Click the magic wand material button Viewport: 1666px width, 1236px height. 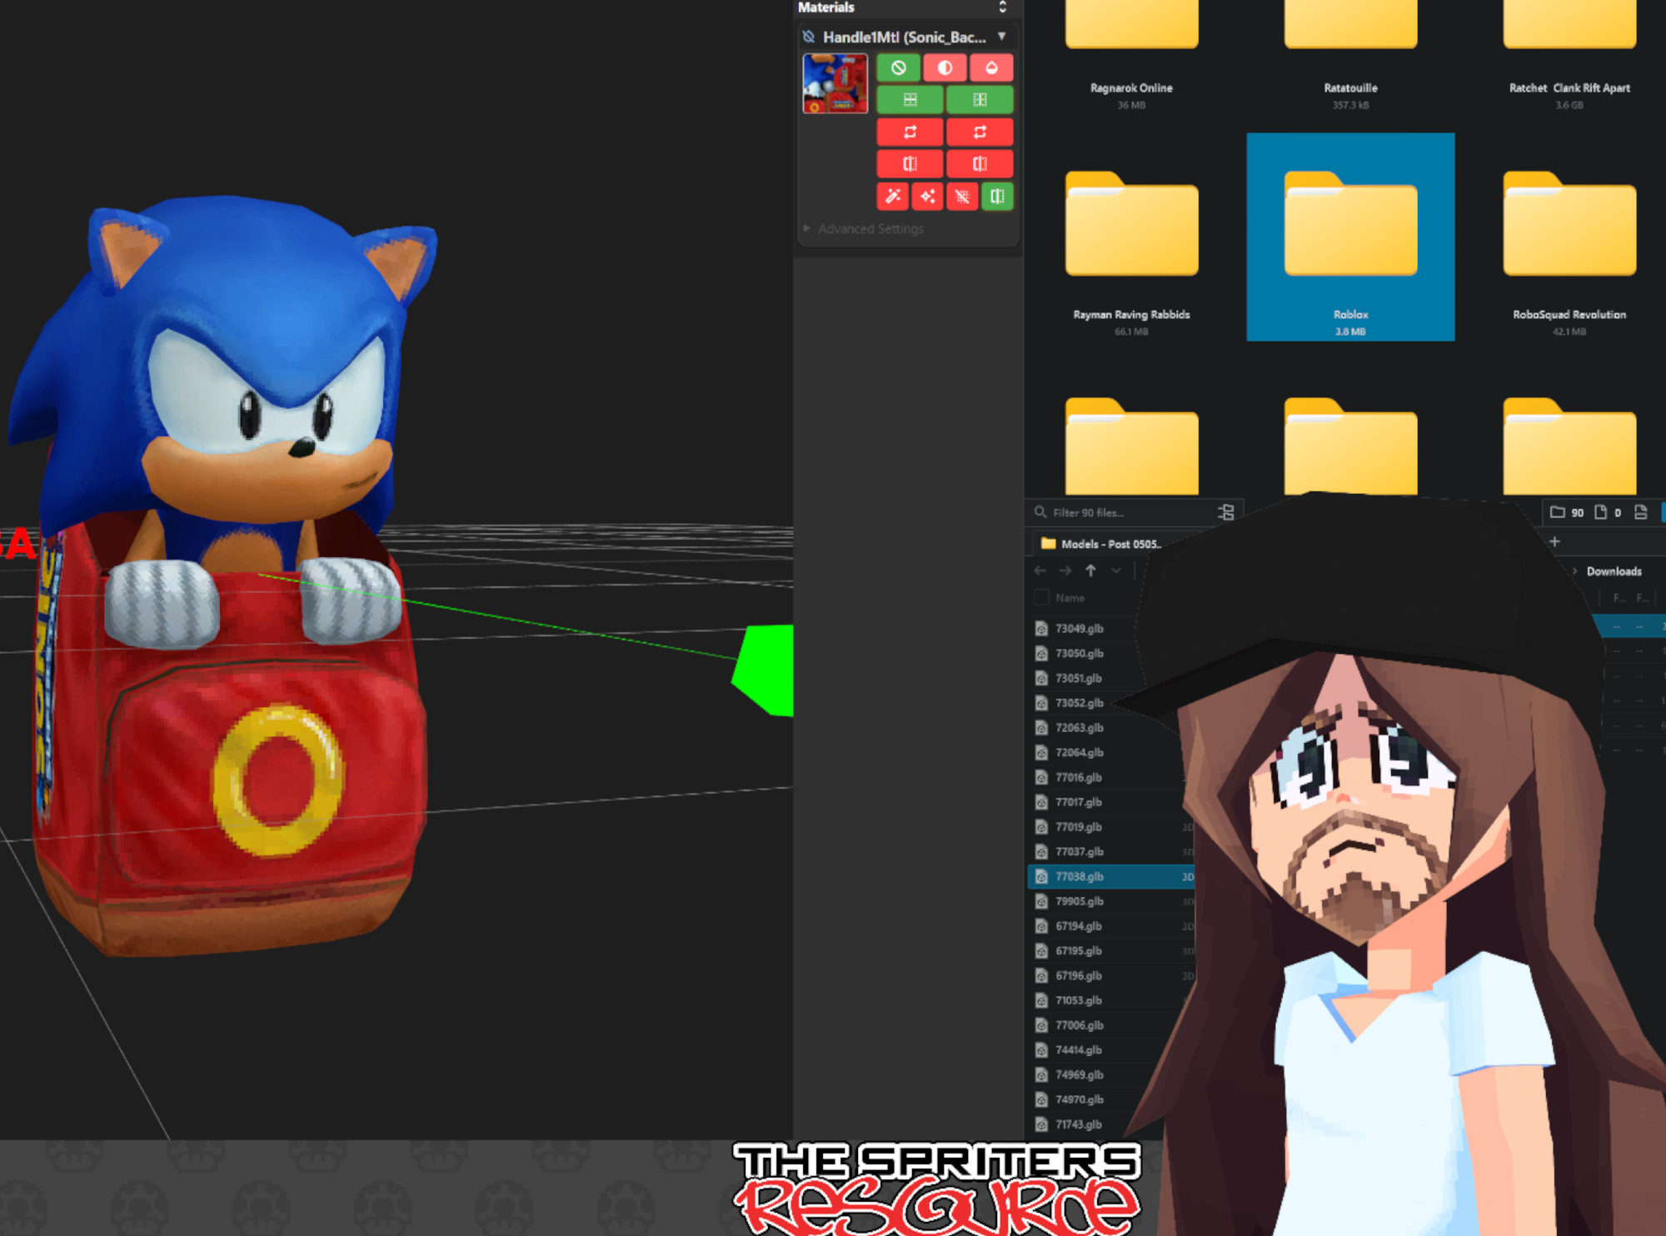click(x=892, y=197)
